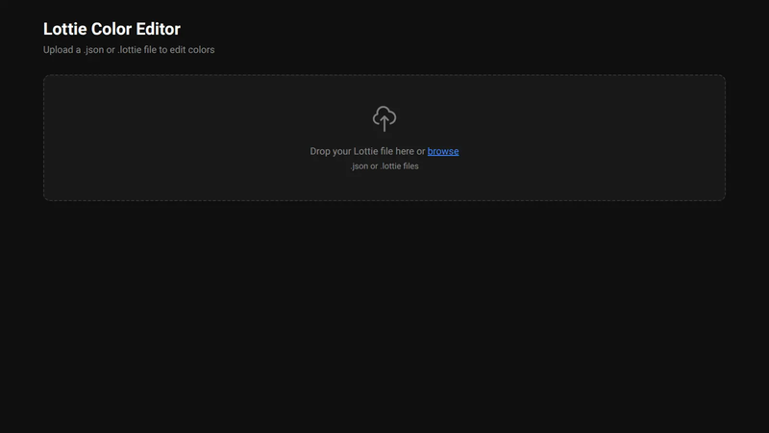This screenshot has width=769, height=433.
Task: Click the ".json or .lottie files" hint text
Action: (x=384, y=166)
